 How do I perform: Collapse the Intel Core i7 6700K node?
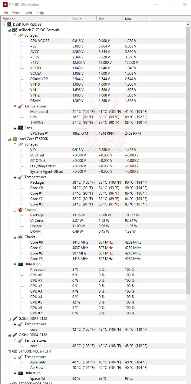pyautogui.click(x=9, y=139)
